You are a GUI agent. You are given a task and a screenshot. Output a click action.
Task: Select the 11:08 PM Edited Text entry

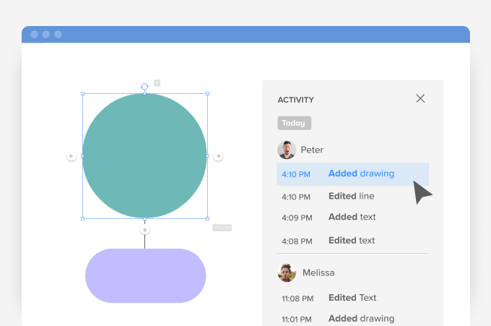tap(329, 298)
